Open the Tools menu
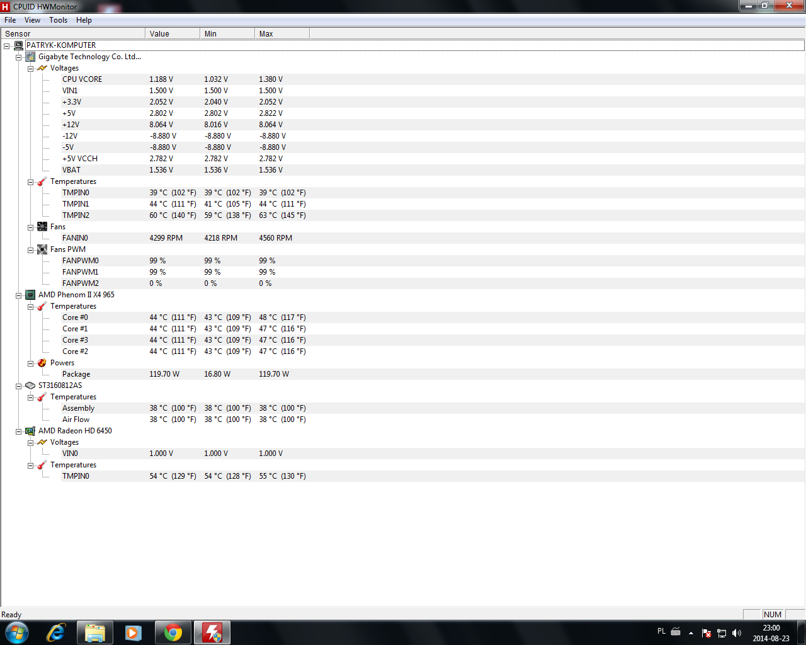The height and width of the screenshot is (645, 806). coord(59,20)
